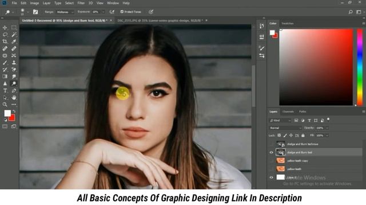Filter layers by adjustment layers icon
The image size is (366, 205).
pyautogui.click(x=303, y=120)
